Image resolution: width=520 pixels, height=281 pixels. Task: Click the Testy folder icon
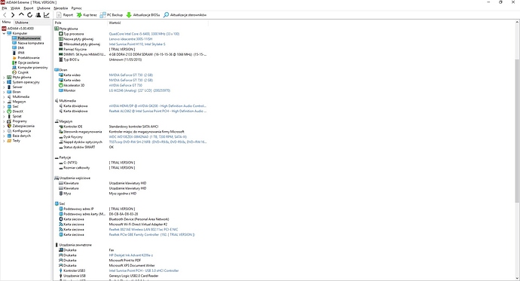point(9,140)
